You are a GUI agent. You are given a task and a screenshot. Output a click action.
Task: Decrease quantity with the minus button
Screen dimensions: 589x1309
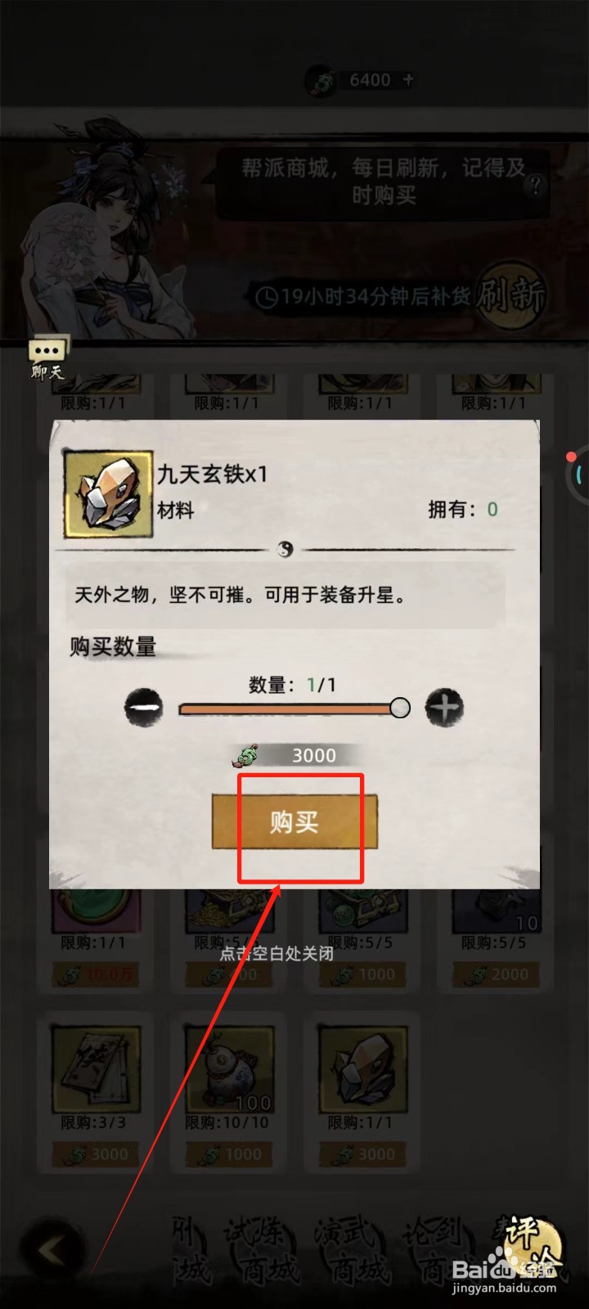(143, 708)
